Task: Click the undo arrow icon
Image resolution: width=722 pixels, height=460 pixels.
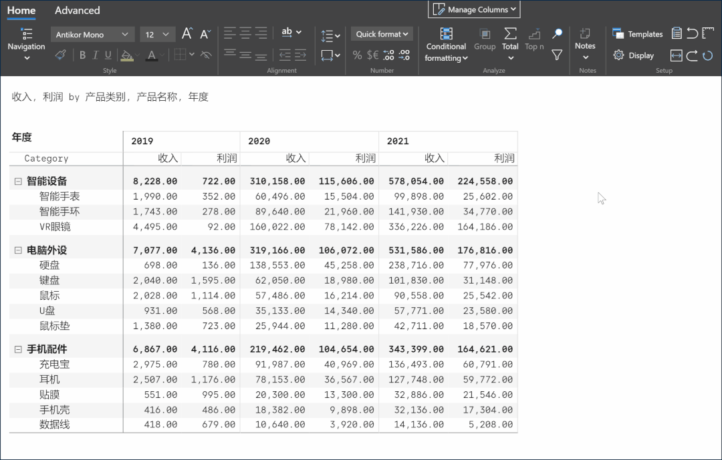Action: [692, 33]
